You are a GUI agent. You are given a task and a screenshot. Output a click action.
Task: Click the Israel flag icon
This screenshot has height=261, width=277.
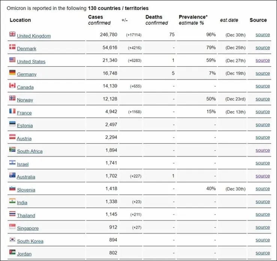pos(12,163)
